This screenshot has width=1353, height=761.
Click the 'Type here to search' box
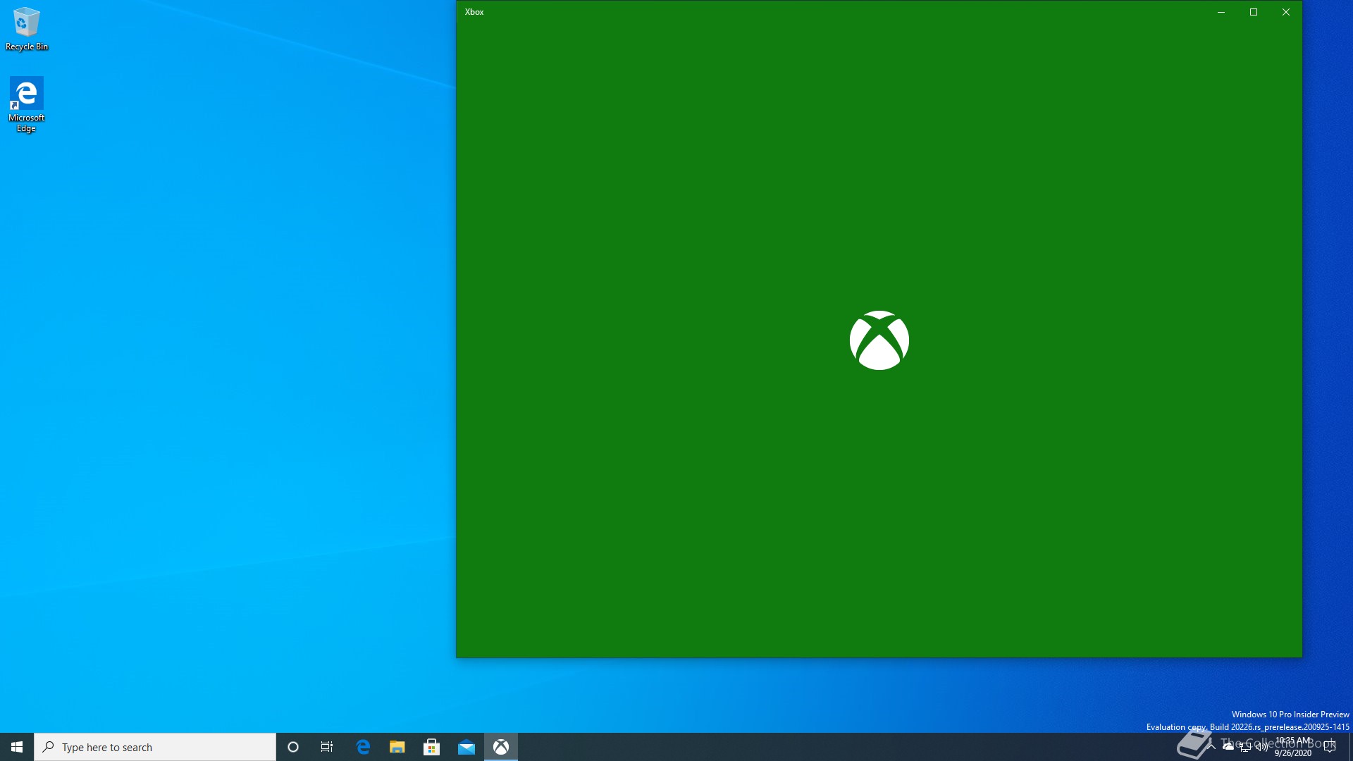(x=155, y=747)
